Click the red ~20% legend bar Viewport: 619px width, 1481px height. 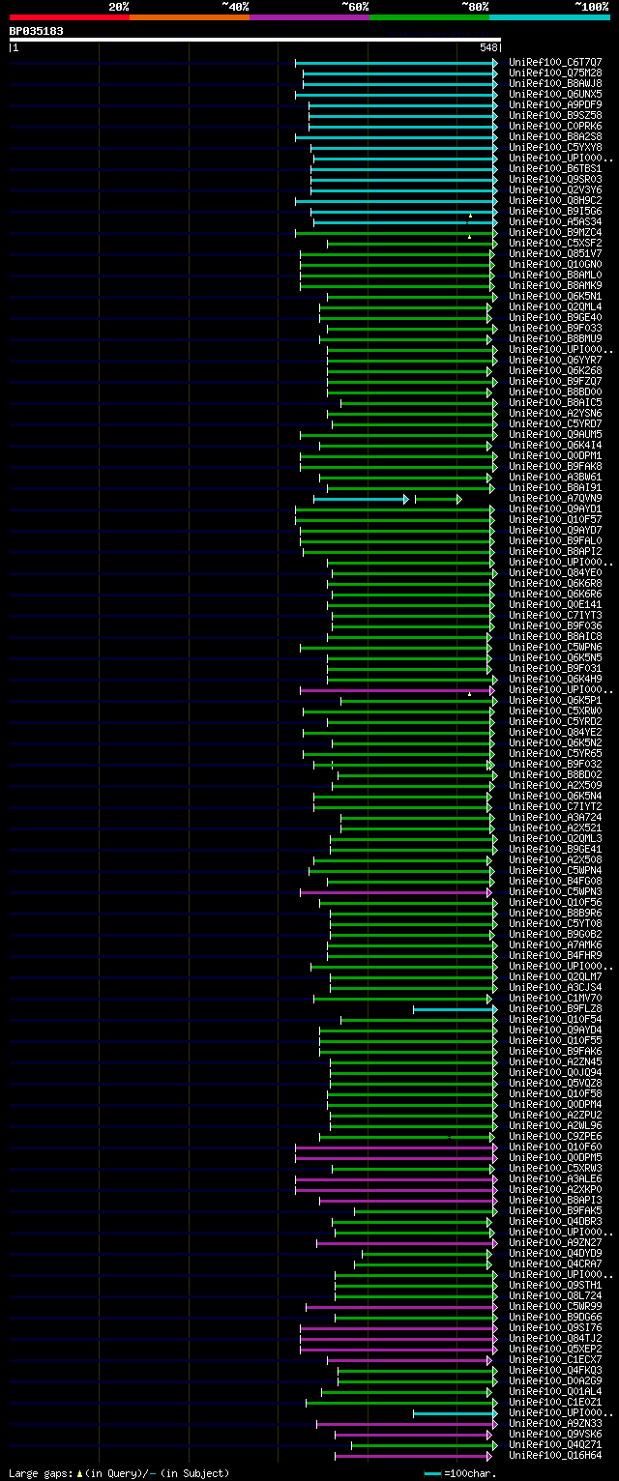pyautogui.click(x=70, y=16)
